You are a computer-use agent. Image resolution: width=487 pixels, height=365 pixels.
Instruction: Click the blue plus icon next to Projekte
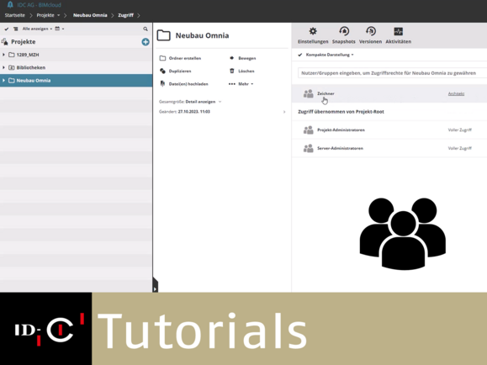146,42
